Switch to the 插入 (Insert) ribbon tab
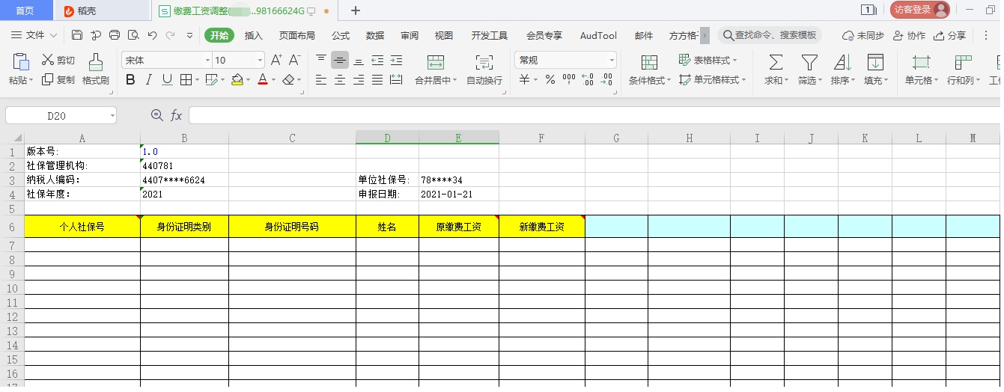The width and height of the screenshot is (1004, 392). point(254,35)
